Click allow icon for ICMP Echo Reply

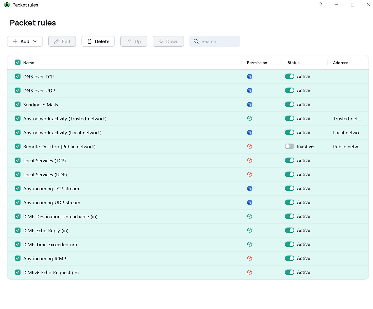tap(249, 231)
